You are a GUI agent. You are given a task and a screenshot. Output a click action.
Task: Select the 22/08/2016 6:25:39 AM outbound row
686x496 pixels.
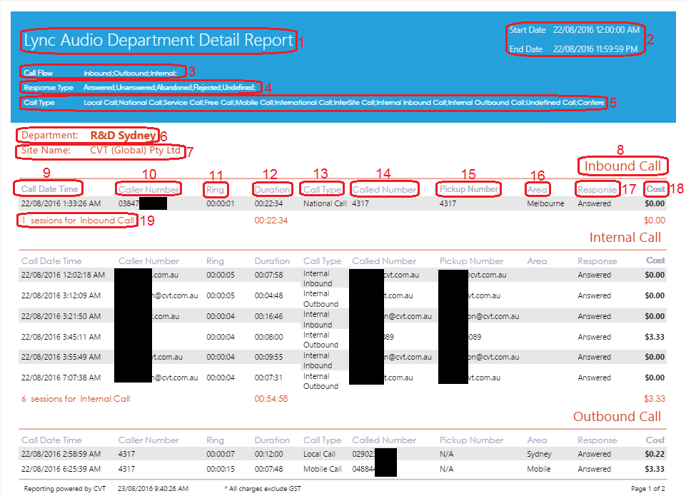click(343, 469)
